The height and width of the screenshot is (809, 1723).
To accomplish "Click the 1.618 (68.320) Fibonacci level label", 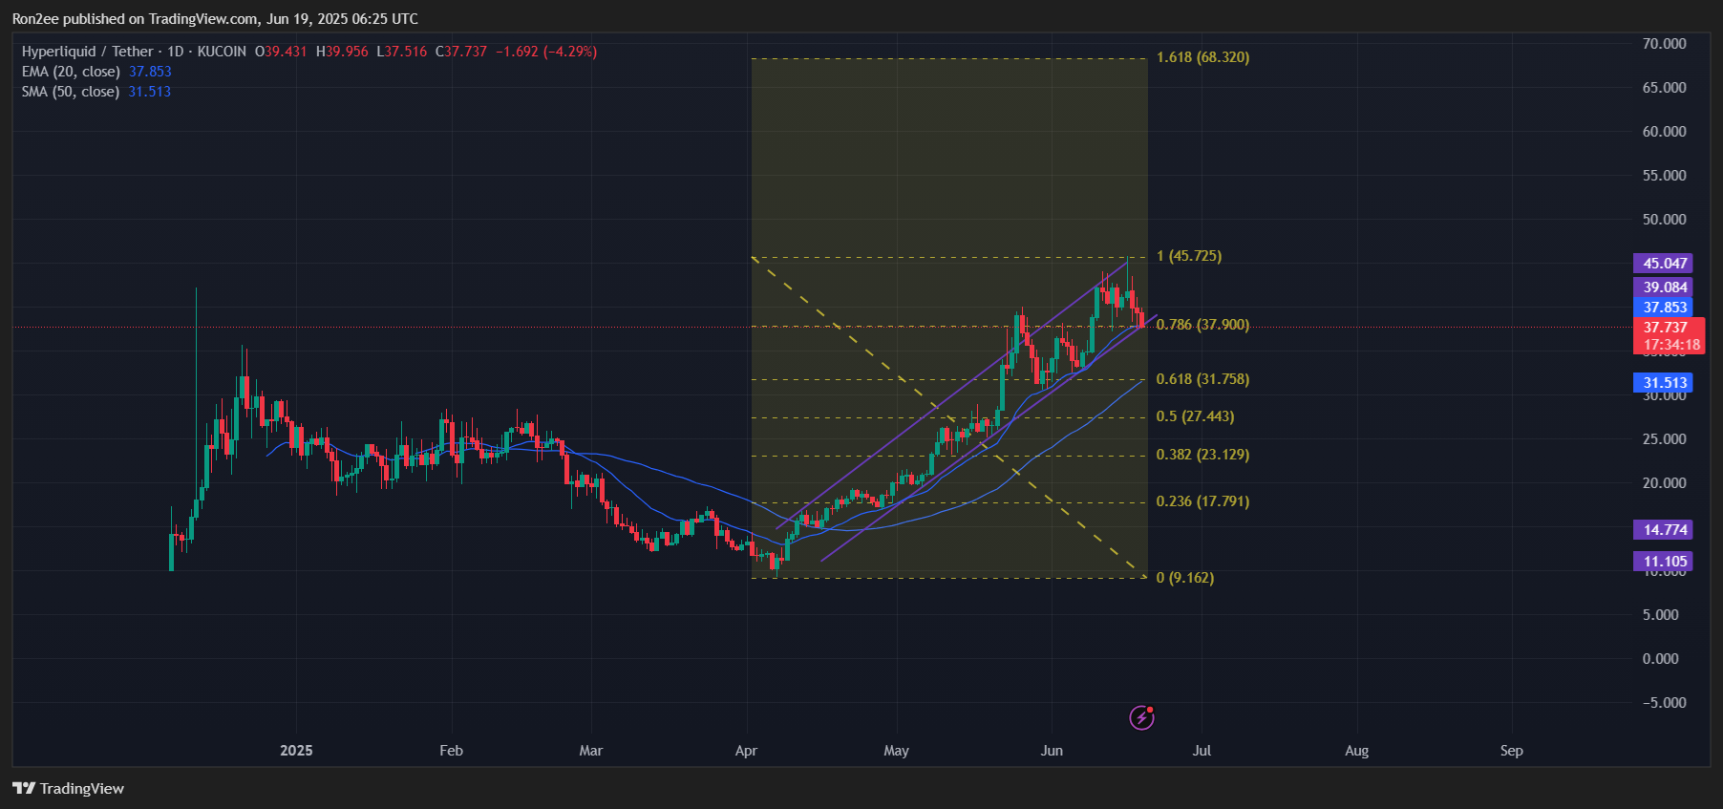I will pyautogui.click(x=1202, y=57).
